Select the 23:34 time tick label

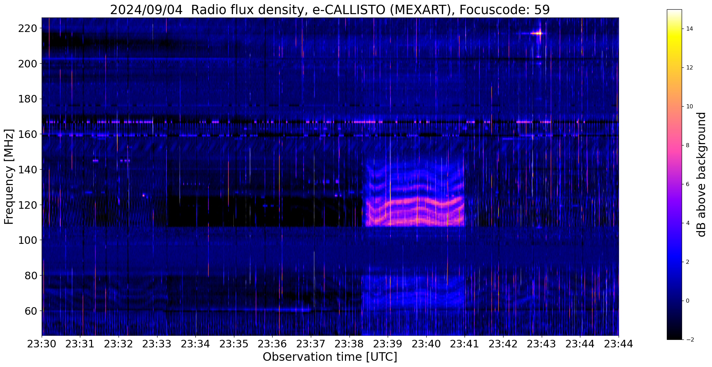(x=196, y=344)
